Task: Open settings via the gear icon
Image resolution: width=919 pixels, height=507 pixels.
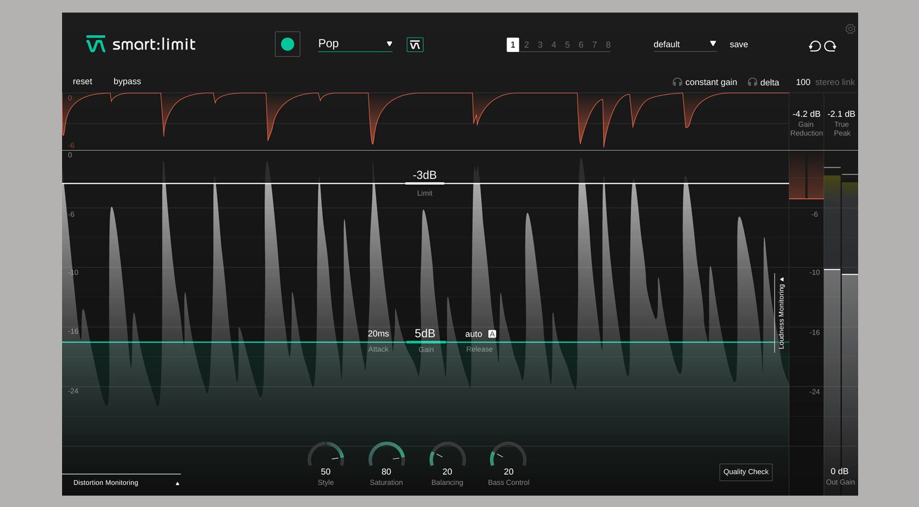Action: pos(850,29)
